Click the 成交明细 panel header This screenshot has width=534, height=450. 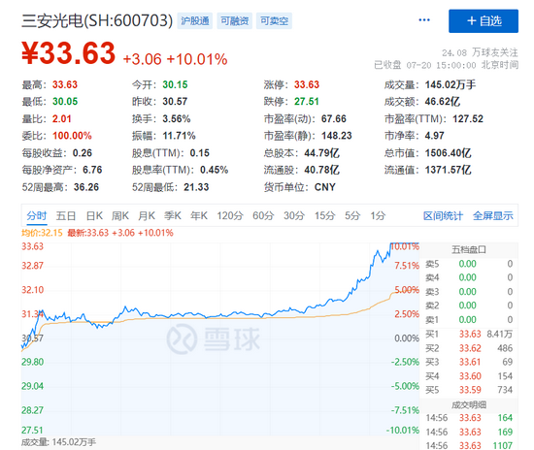pos(469,404)
